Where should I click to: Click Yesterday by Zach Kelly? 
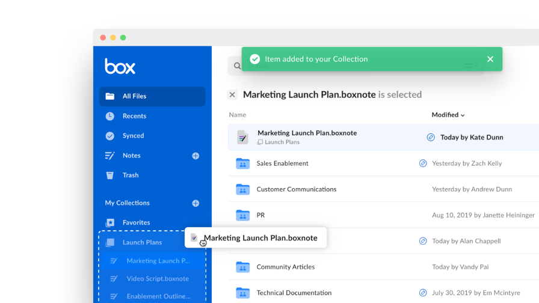click(467, 163)
